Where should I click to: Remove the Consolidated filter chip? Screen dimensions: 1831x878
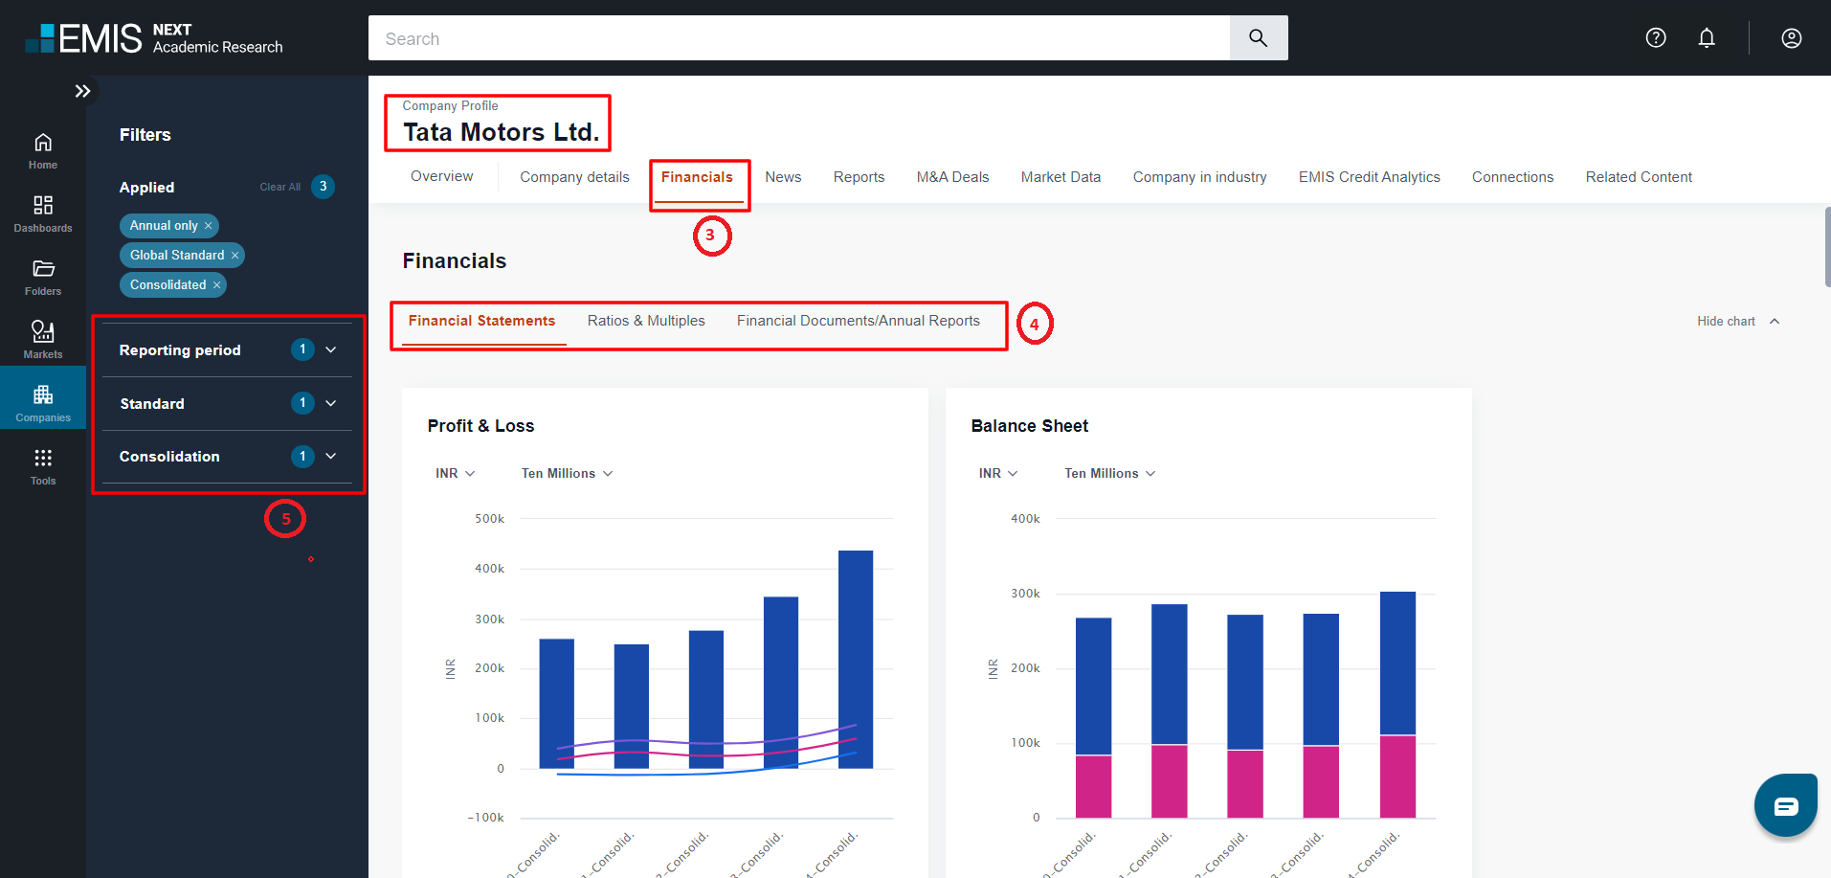(216, 285)
